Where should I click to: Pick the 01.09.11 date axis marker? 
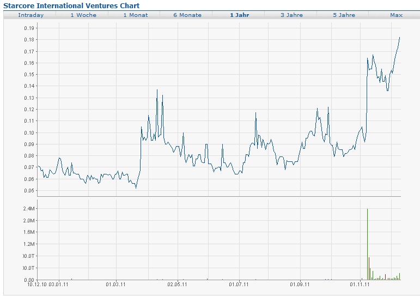pyautogui.click(x=301, y=284)
